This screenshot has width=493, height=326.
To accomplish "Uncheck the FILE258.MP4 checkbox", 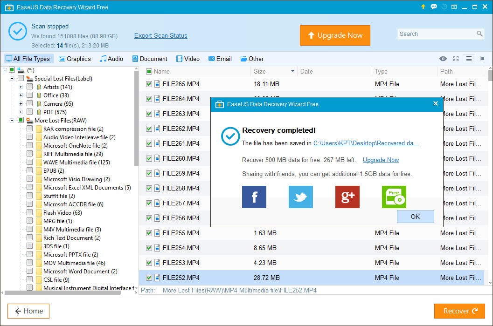I will [x=149, y=188].
